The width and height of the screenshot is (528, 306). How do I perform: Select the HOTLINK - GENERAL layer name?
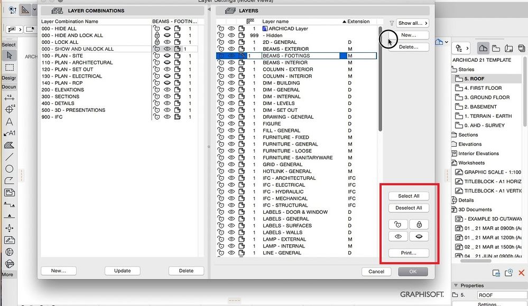287,171
